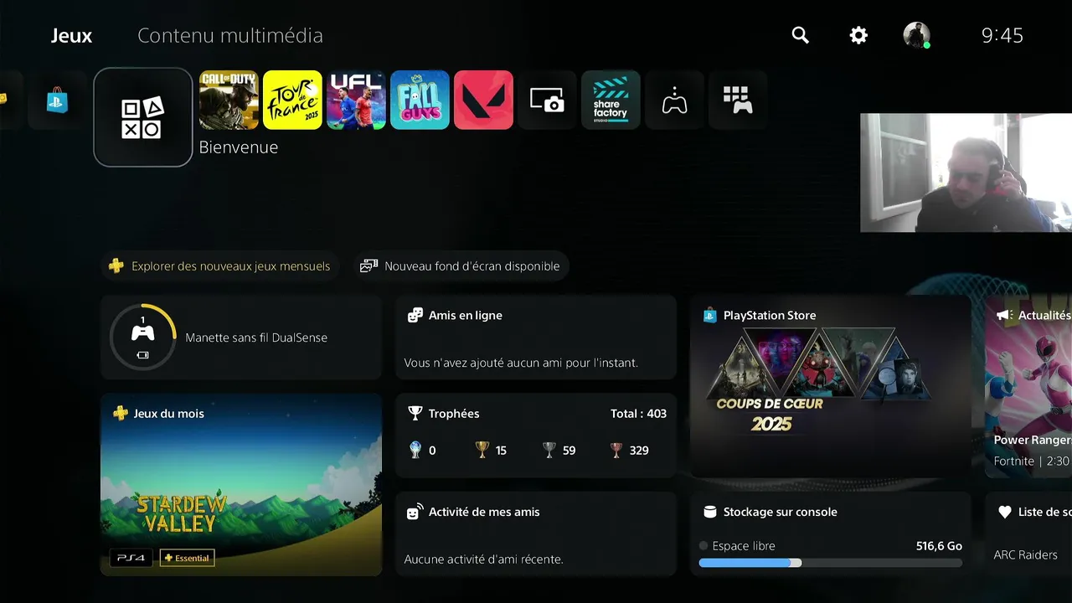Image resolution: width=1072 pixels, height=603 pixels.
Task: Switch to Contenu multimédia tab
Action: click(x=230, y=35)
